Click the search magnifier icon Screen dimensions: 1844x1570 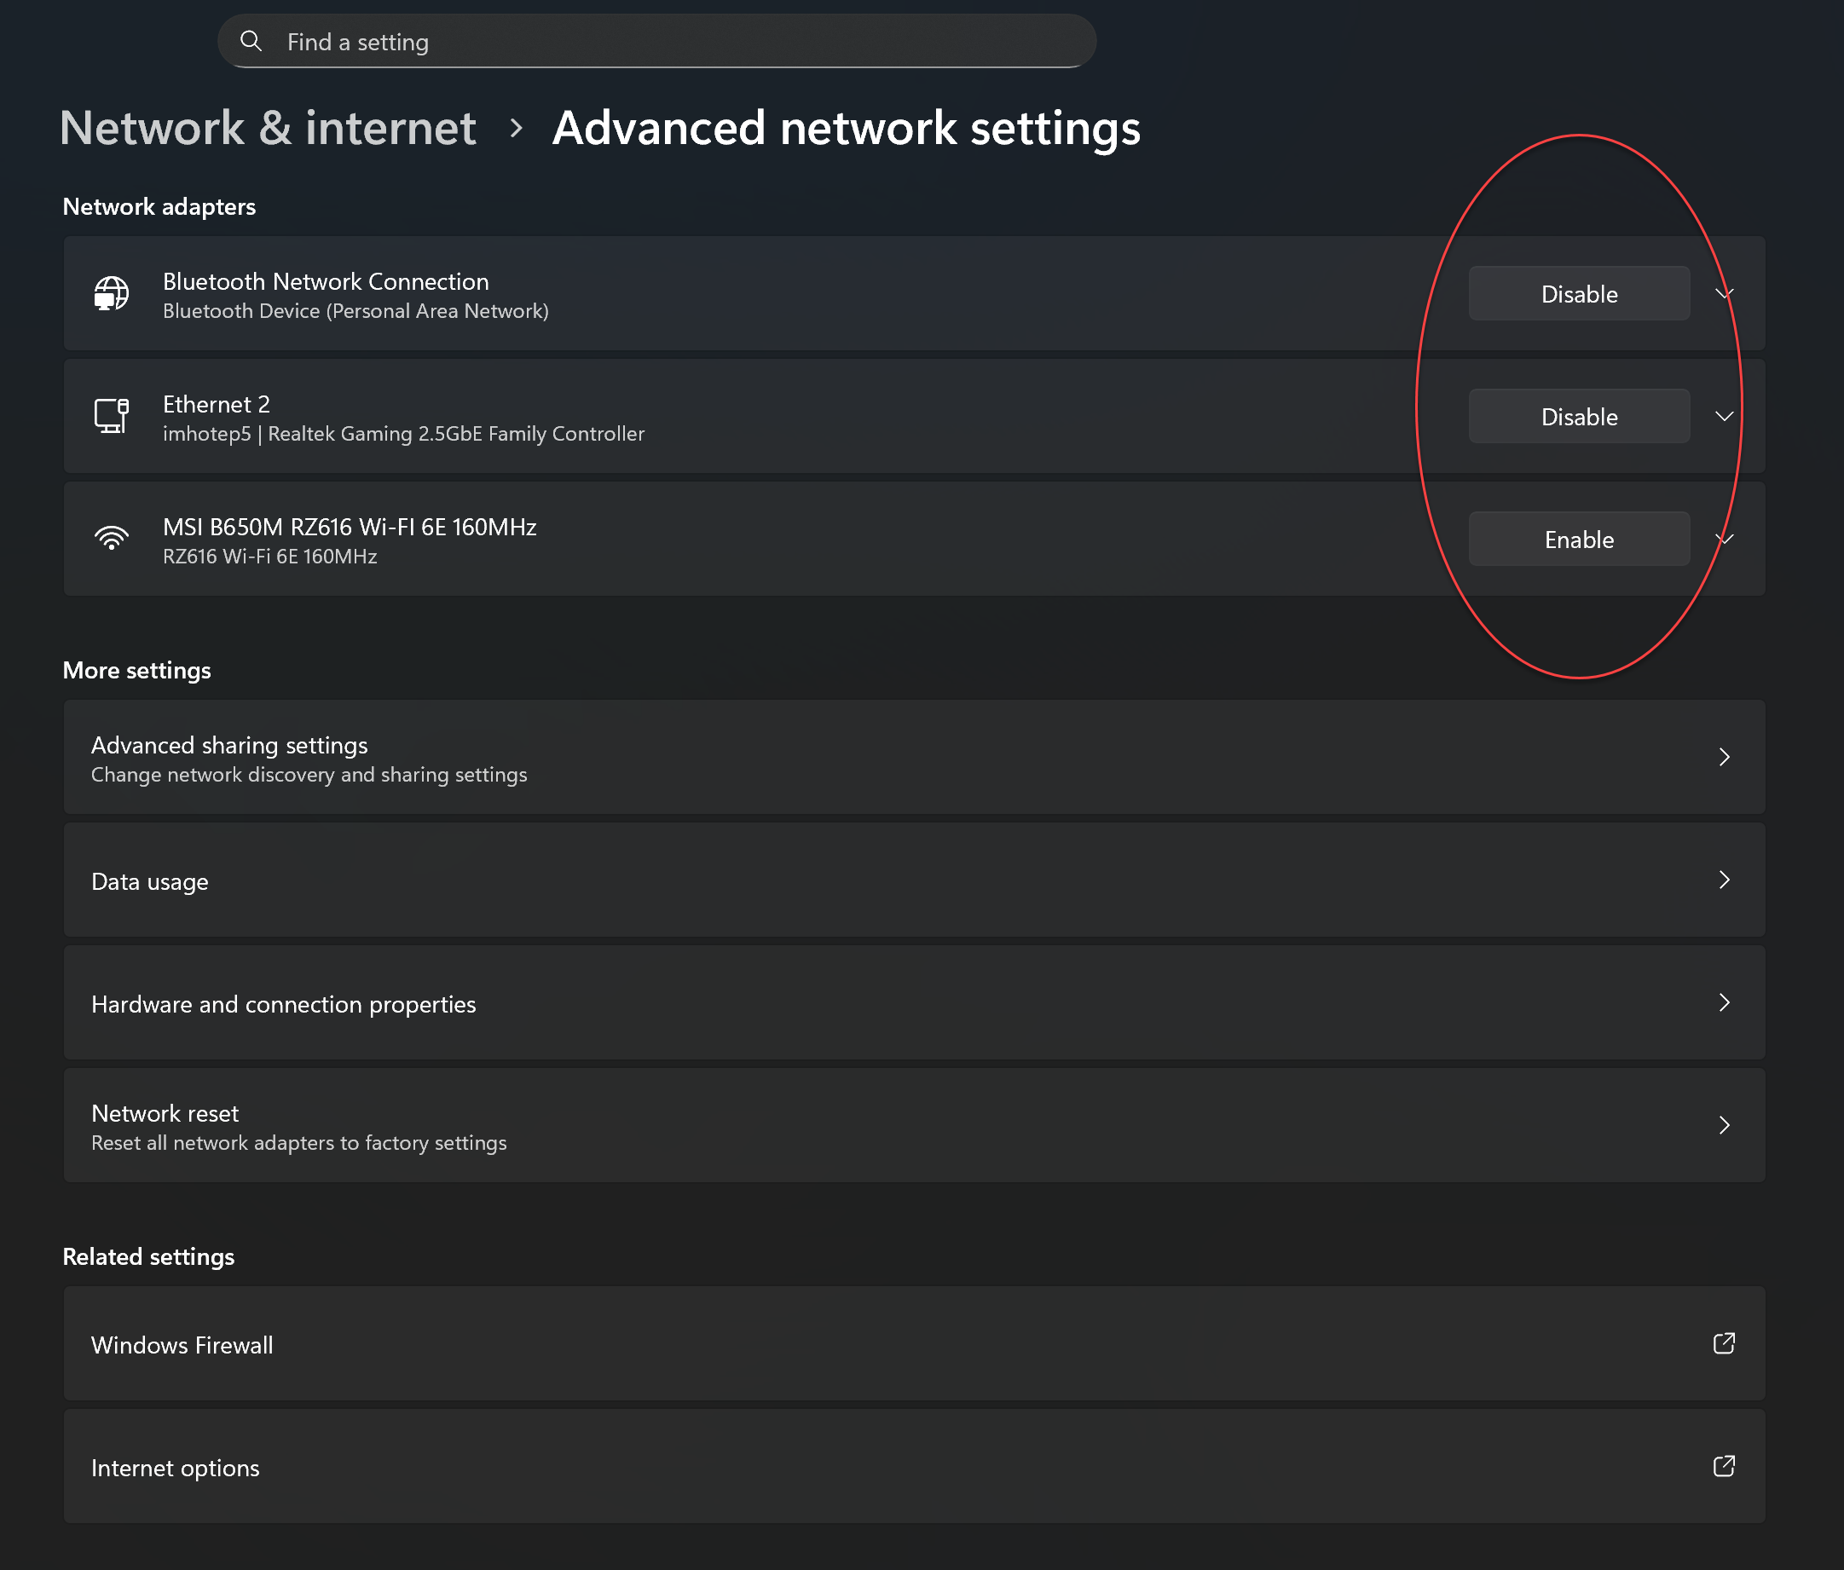click(251, 41)
